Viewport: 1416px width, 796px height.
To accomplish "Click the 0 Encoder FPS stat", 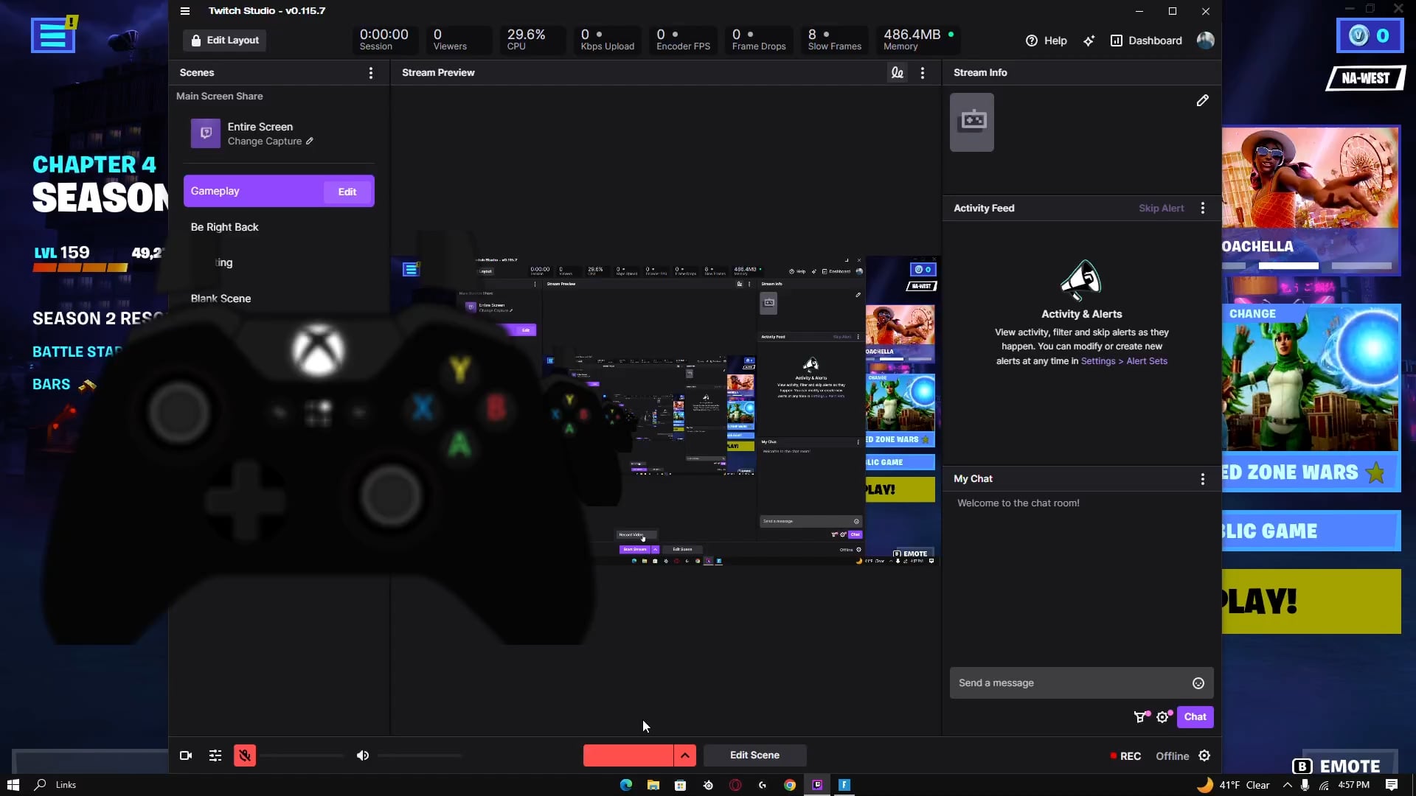I will [x=683, y=40].
